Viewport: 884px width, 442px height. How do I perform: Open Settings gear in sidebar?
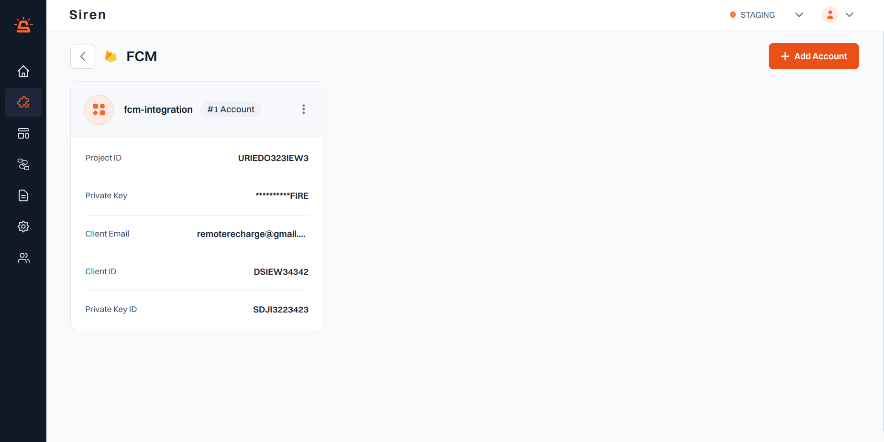23,226
